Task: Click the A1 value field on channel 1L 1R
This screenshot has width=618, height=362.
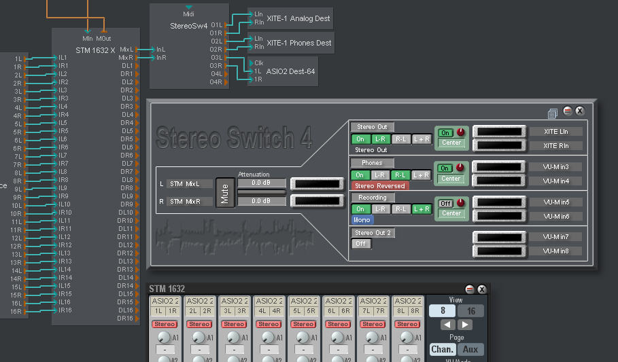Action: coord(165,349)
